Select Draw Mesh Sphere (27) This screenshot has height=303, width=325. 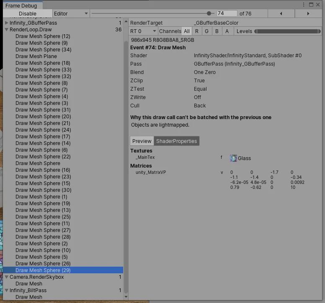click(63, 230)
